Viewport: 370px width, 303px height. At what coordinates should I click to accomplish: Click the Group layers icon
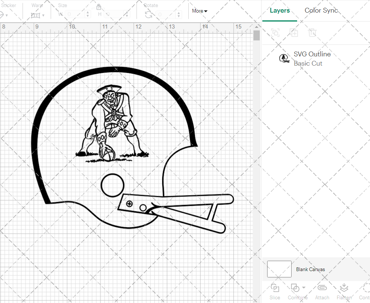tap(275, 33)
